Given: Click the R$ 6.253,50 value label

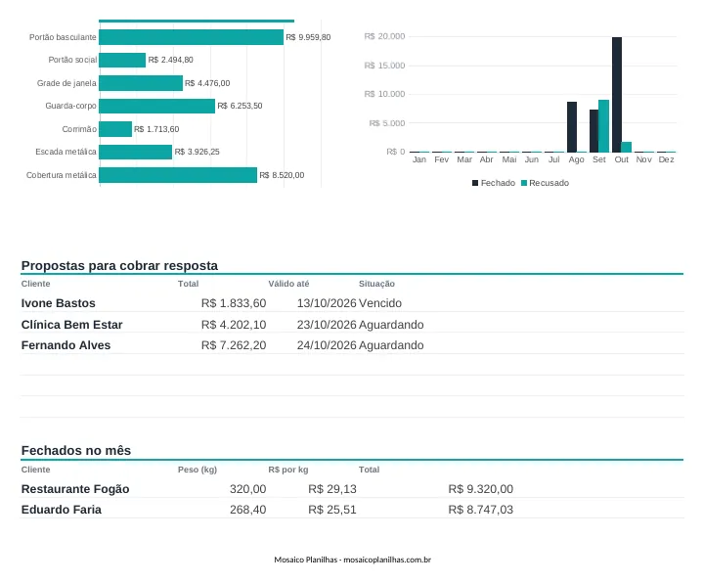Looking at the screenshot, I should (240, 106).
